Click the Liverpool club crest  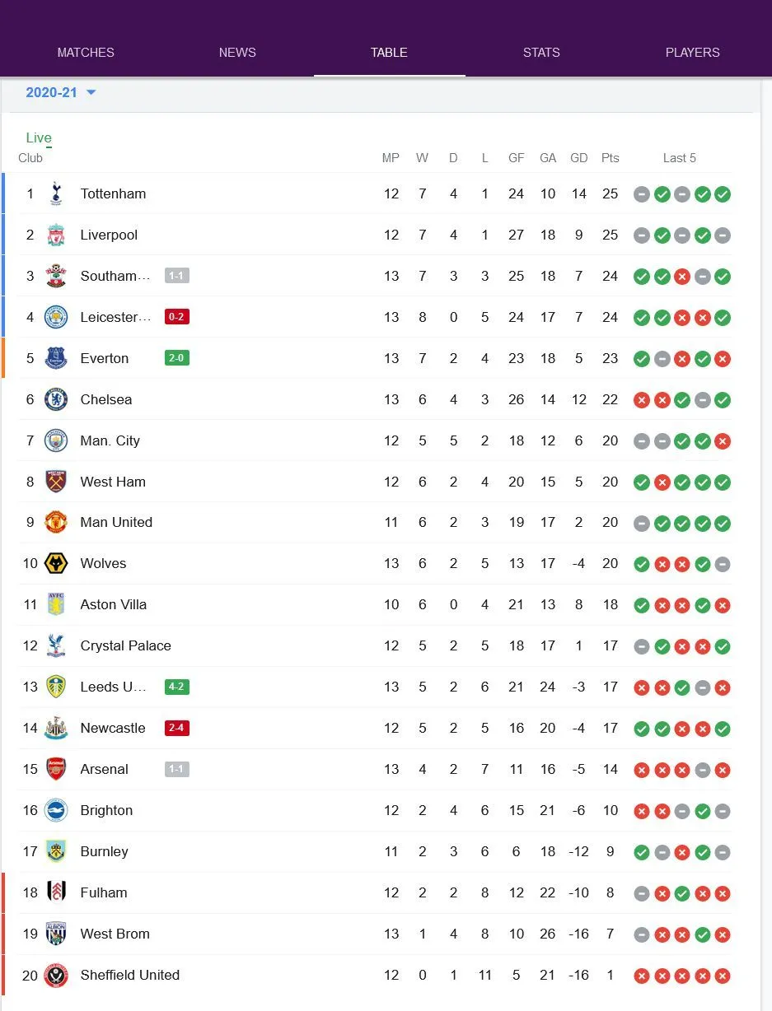[56, 235]
